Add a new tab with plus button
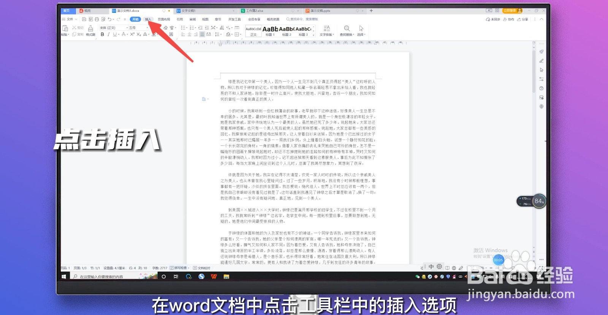The height and width of the screenshot is (315, 608). coord(371,11)
